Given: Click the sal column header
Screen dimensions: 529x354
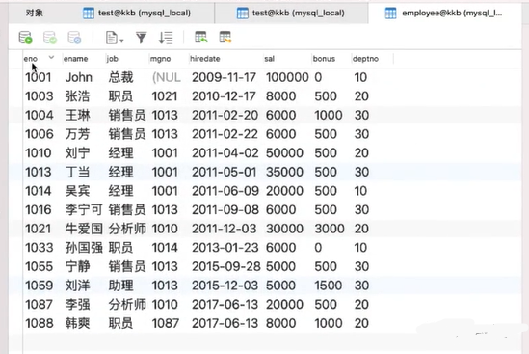Looking at the screenshot, I should (269, 59).
